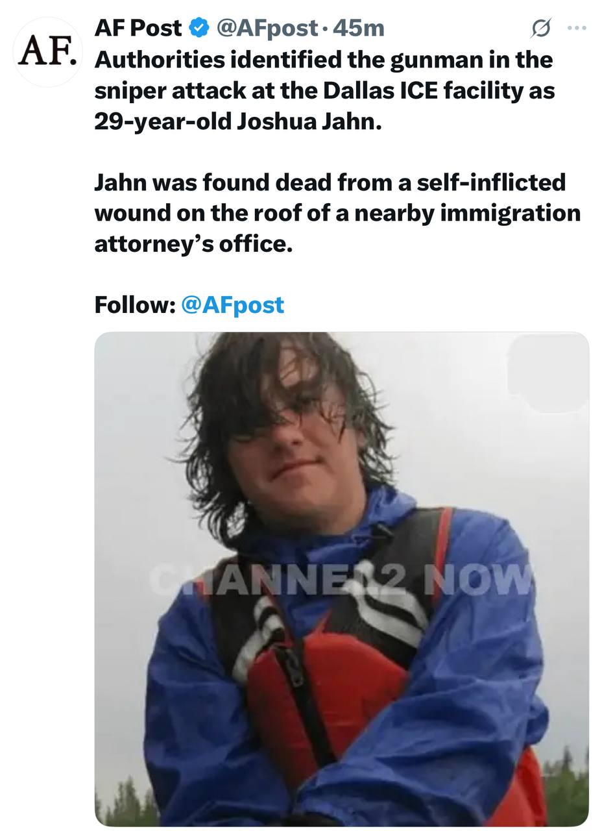The width and height of the screenshot is (602, 831).
Task: Click the blue verified badge
Action: 198,28
